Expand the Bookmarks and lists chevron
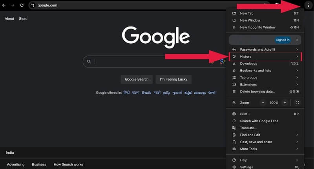Screen dimensions: 314x169 point(297,71)
